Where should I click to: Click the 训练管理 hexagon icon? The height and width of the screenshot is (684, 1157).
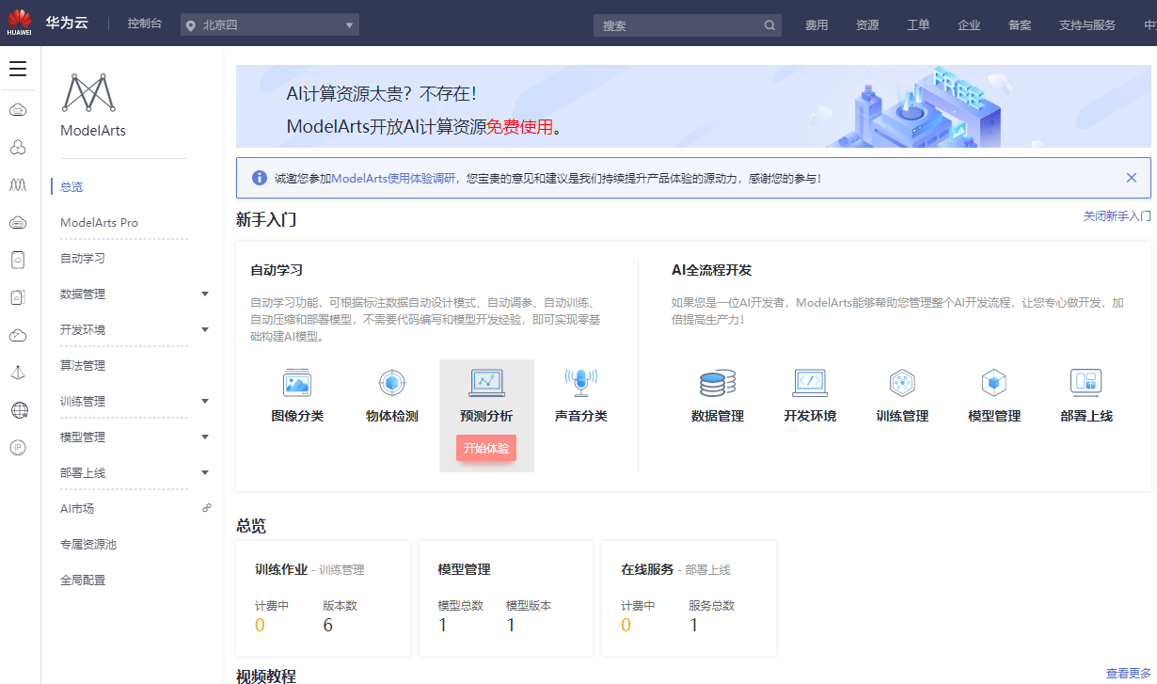click(902, 383)
